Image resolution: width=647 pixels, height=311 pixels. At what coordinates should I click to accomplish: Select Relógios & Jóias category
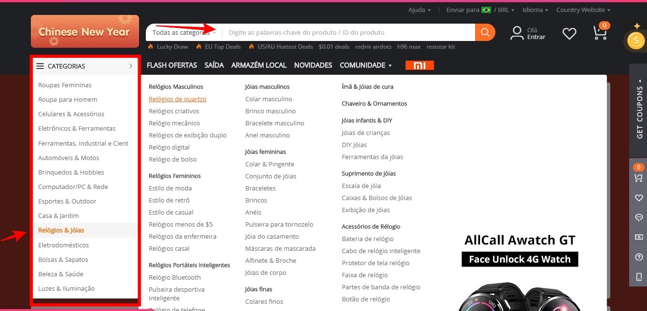tap(61, 230)
